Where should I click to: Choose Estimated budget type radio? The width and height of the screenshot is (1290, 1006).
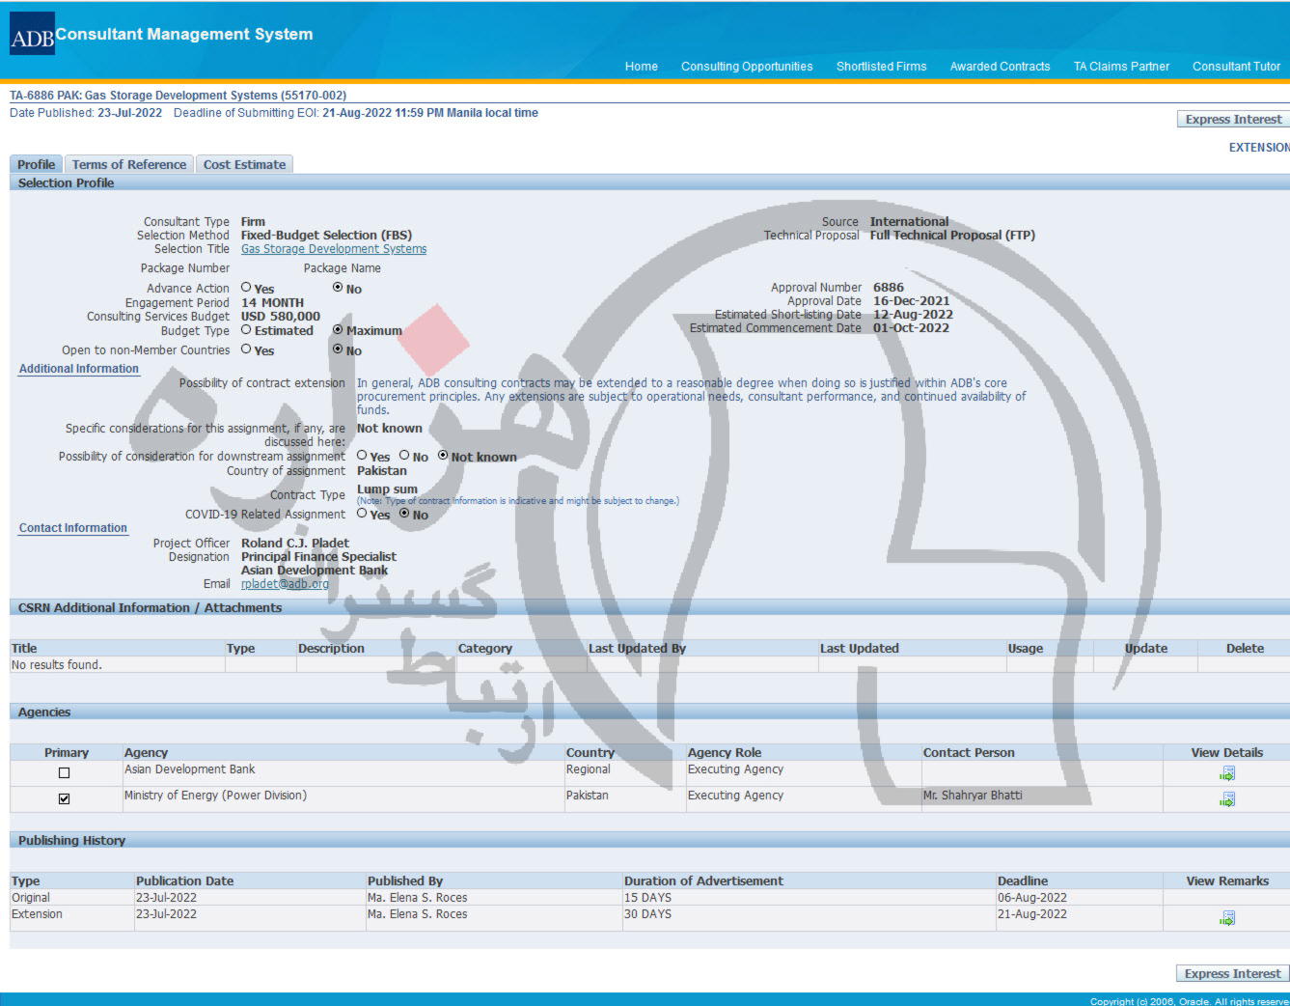pyautogui.click(x=246, y=330)
